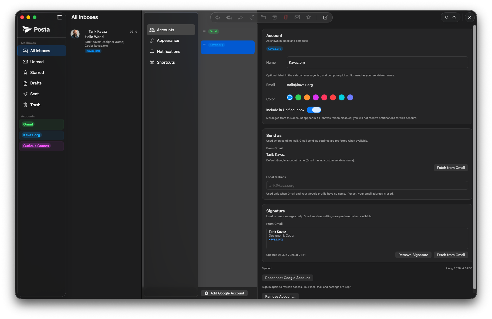Viewport: 492px width, 319px height.
Task: Click the star icon in the toolbar
Action: (x=309, y=18)
